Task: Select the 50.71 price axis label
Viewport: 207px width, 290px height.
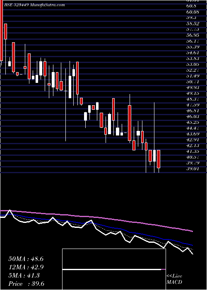Action: 193,82
